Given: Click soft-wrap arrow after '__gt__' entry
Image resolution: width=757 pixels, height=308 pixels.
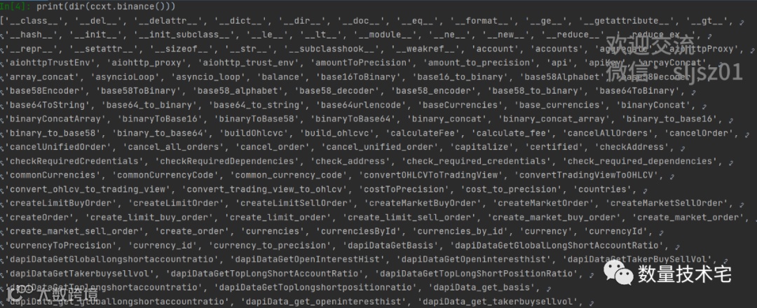Looking at the screenshot, I should (x=741, y=22).
